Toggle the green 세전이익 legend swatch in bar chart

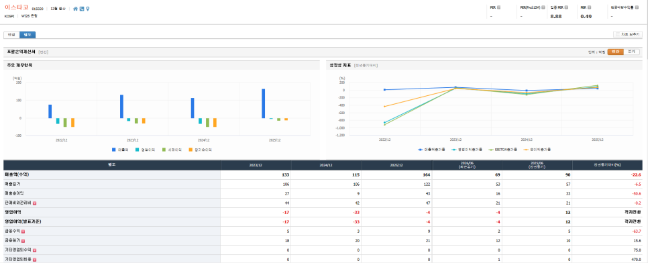coord(164,150)
